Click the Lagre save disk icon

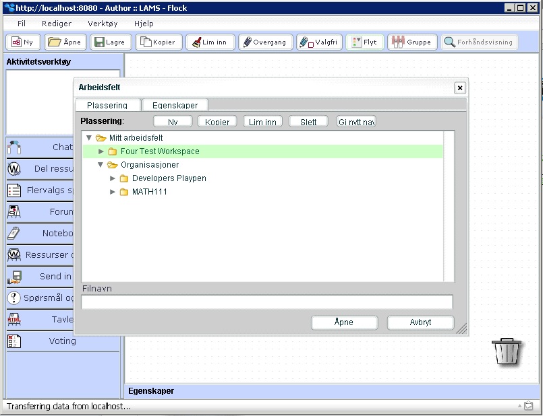pyautogui.click(x=99, y=42)
